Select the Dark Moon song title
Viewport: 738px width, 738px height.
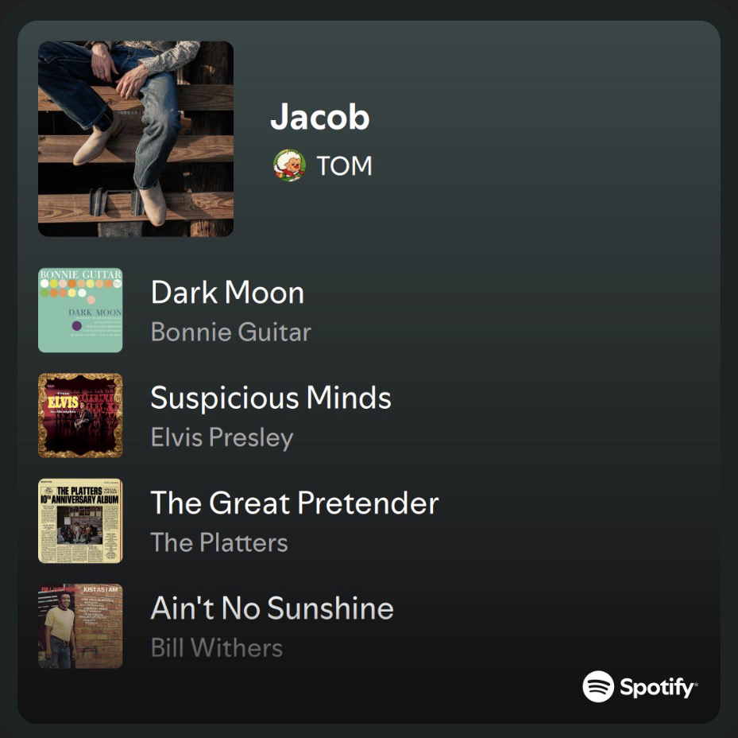tap(227, 293)
